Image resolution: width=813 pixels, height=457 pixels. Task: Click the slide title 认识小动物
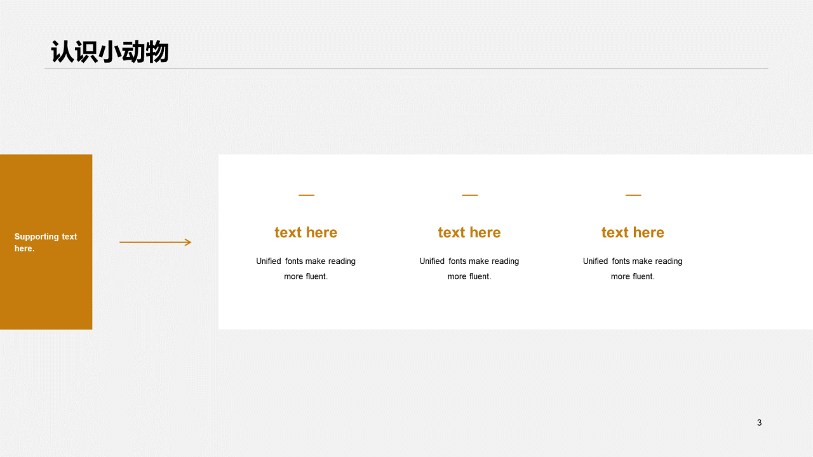click(110, 52)
